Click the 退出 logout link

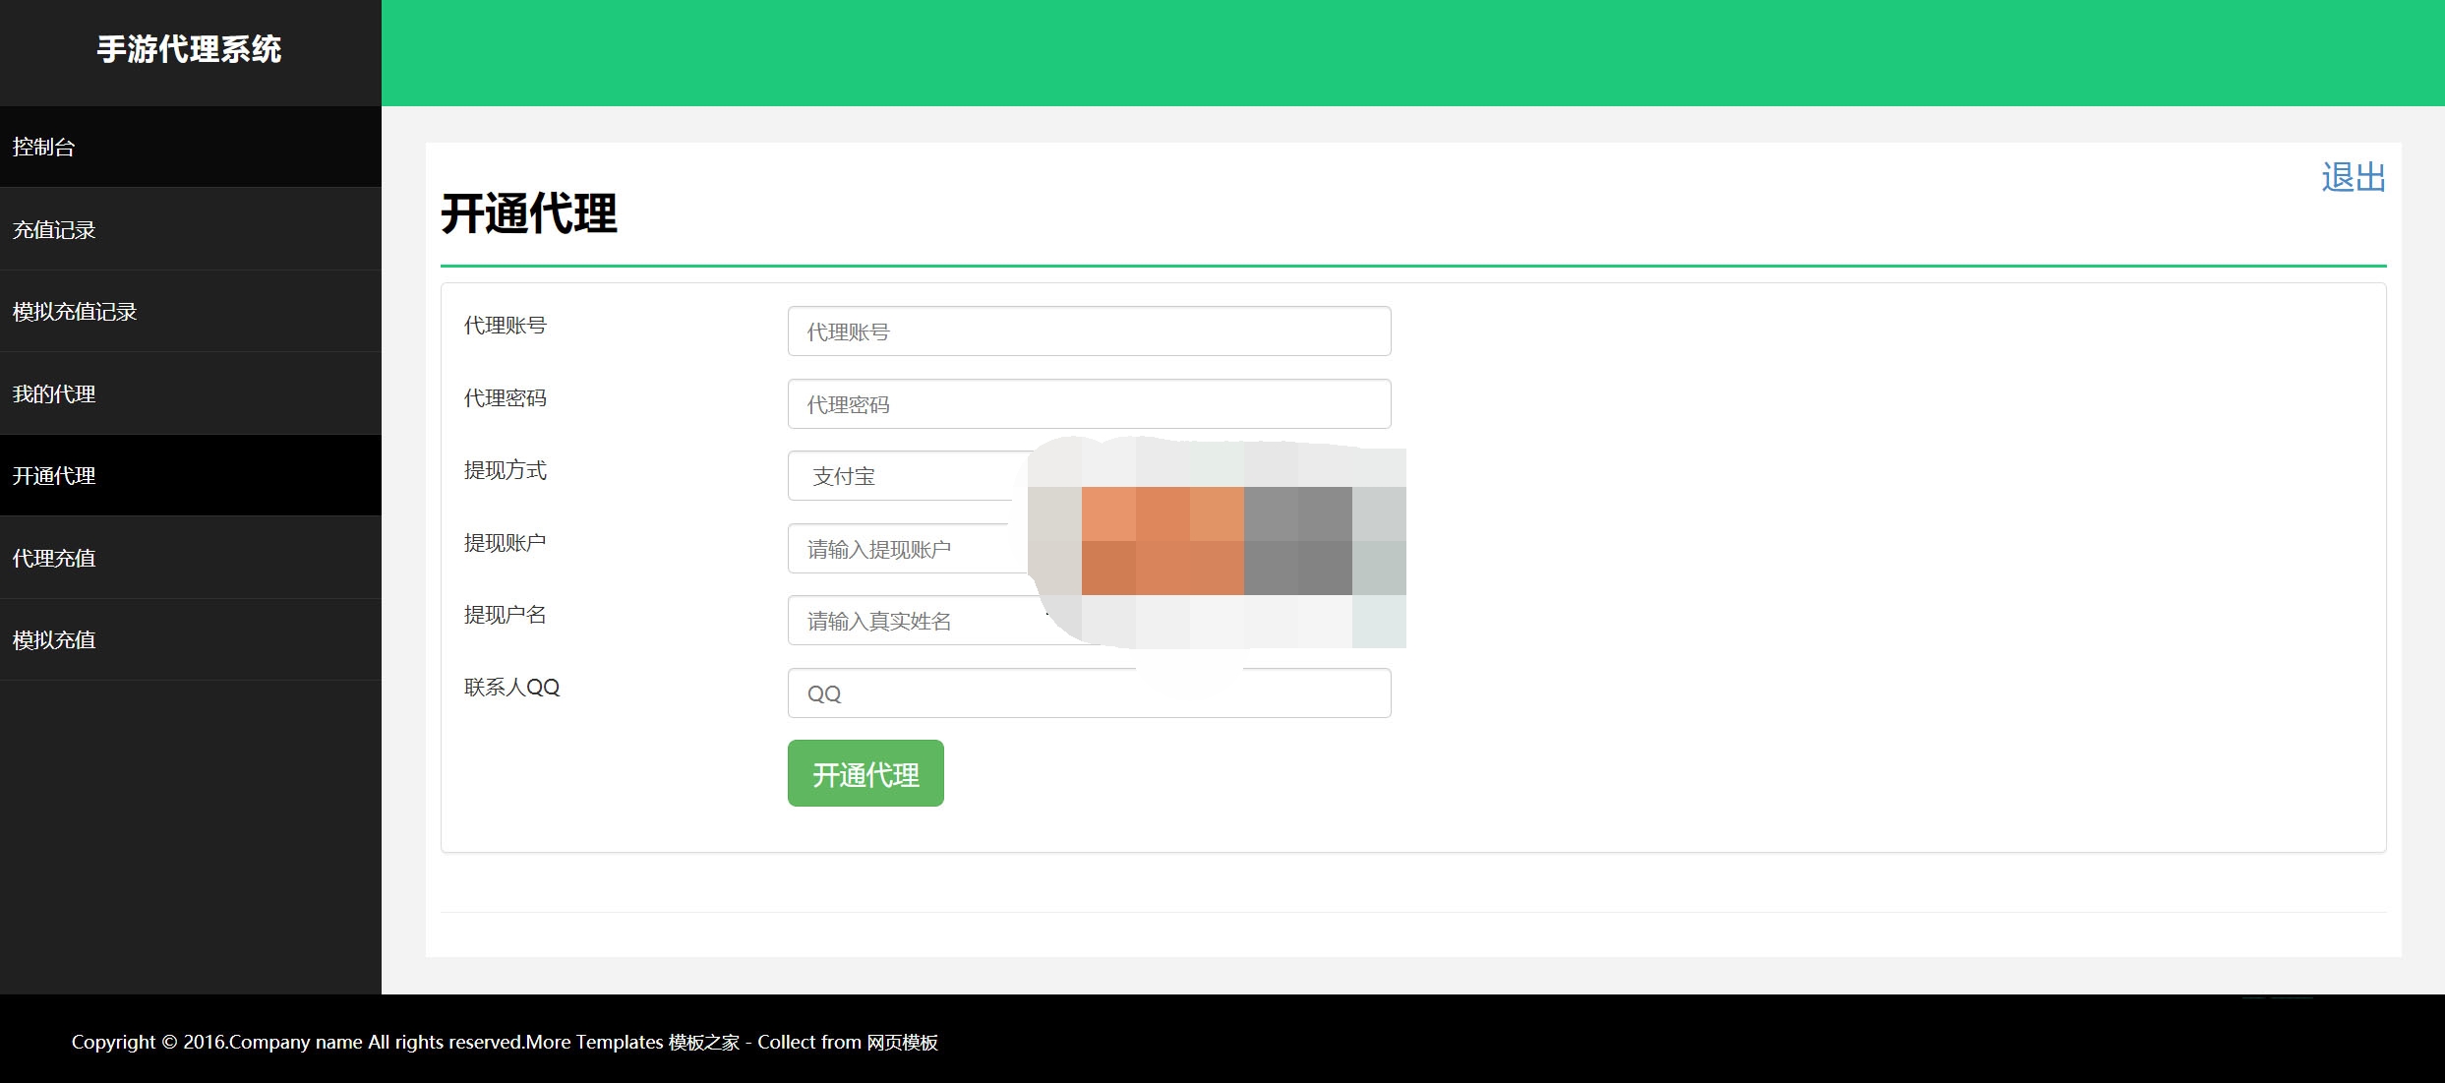2354,178
